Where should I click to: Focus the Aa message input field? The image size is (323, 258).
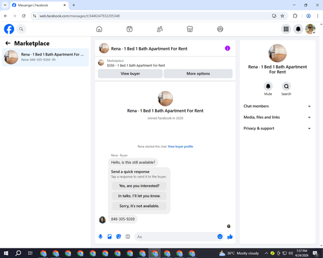(176, 237)
